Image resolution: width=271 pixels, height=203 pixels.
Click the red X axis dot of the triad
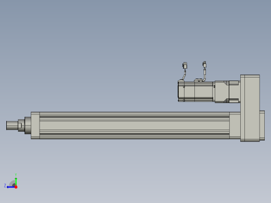tap(16, 187)
